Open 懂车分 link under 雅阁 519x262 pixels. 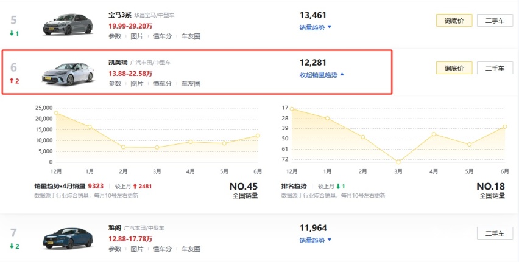point(162,249)
